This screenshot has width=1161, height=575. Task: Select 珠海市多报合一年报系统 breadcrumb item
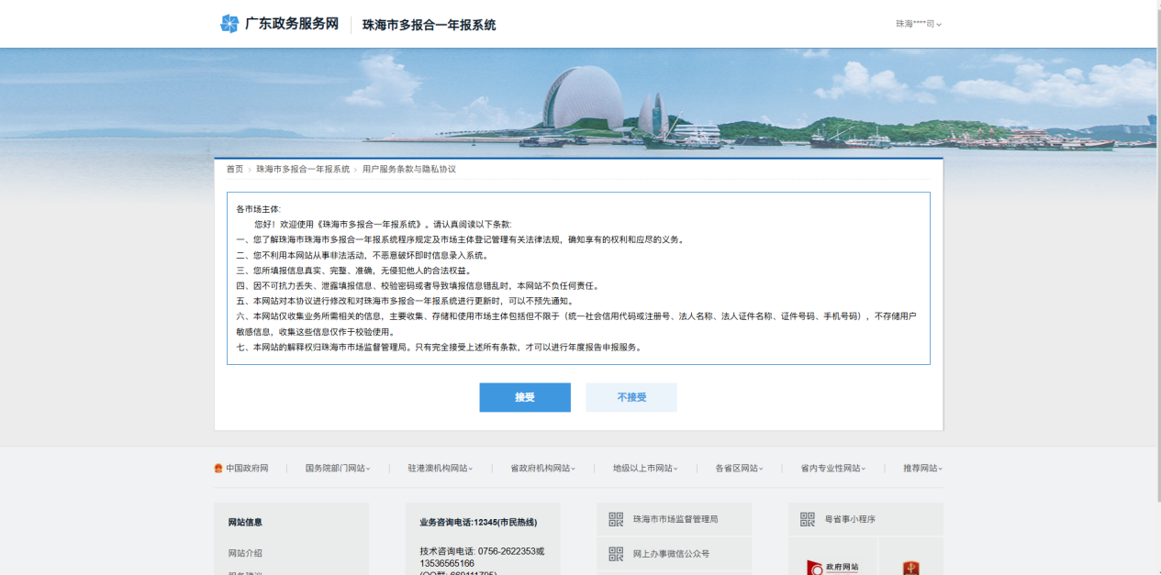point(303,170)
